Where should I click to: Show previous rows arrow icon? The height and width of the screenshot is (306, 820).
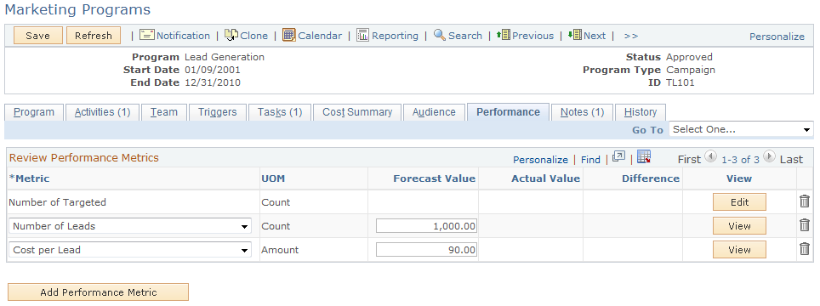pyautogui.click(x=711, y=156)
